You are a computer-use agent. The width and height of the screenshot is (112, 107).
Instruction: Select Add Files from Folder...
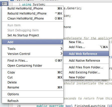coord(86,67)
